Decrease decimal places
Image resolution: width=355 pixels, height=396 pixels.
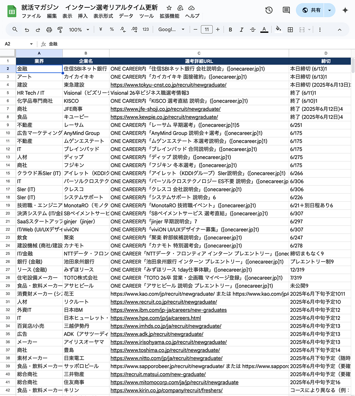point(123,30)
